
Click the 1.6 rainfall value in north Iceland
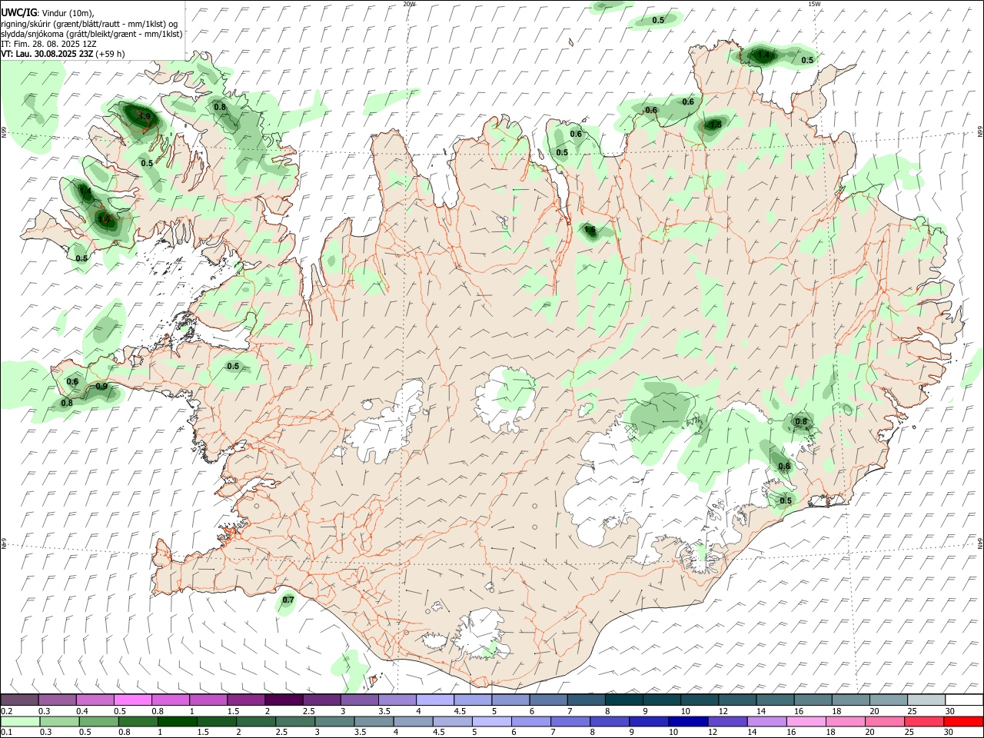pos(590,230)
